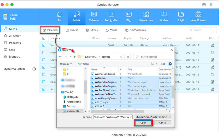Select Müzik in the sidebar
219x139 pixels.
(19, 29)
